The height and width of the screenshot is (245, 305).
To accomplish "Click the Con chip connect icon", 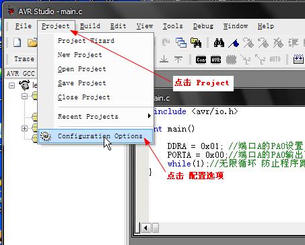I will (x=201, y=60).
